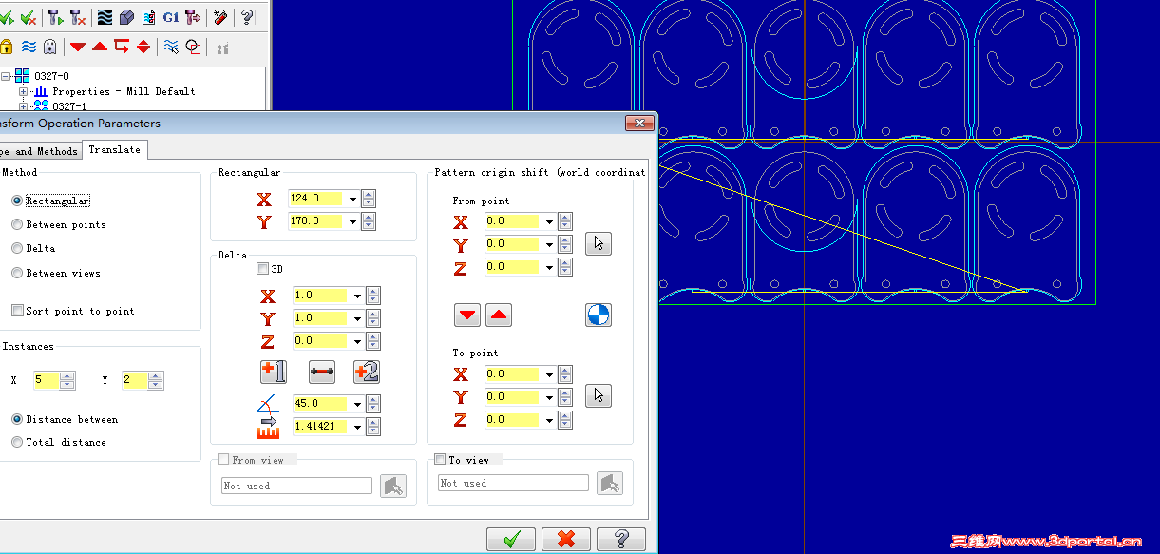Select Between points radio button

click(x=17, y=224)
